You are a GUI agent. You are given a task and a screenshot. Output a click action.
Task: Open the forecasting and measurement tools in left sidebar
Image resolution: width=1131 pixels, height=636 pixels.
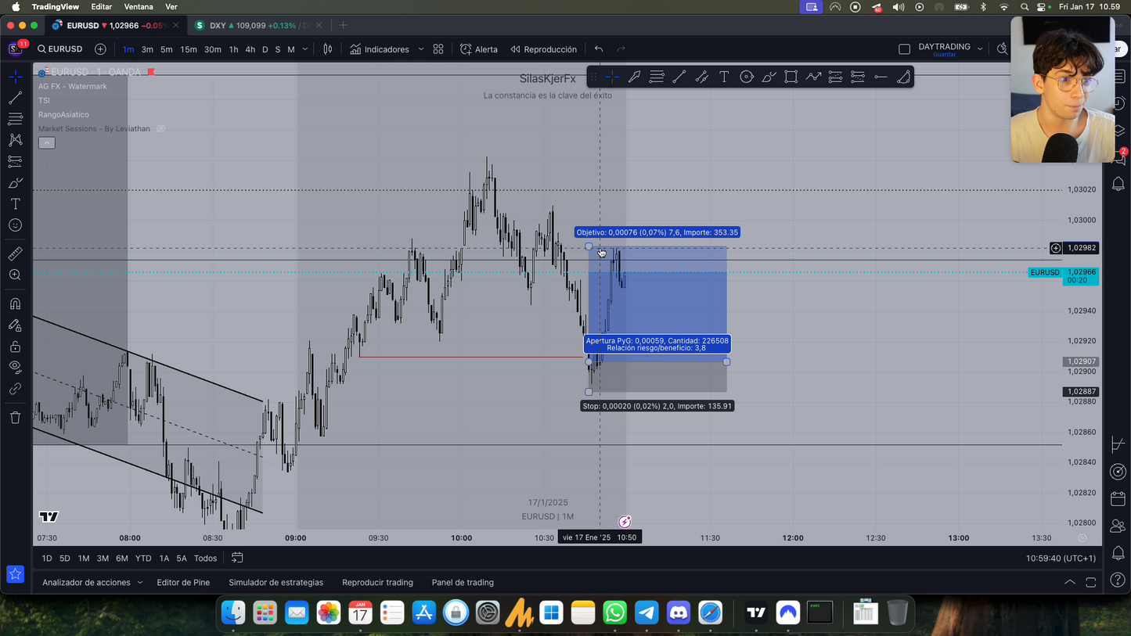(x=16, y=161)
